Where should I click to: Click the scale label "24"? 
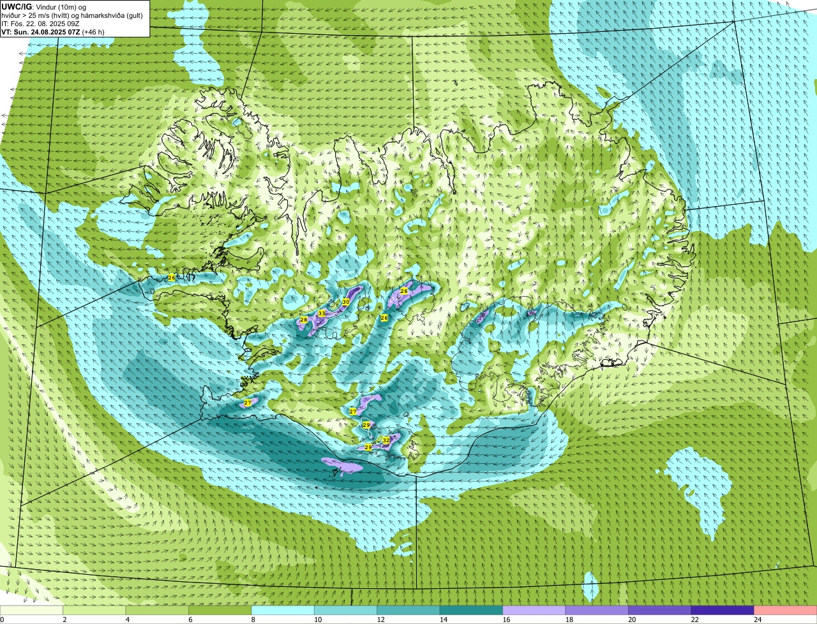[756, 620]
